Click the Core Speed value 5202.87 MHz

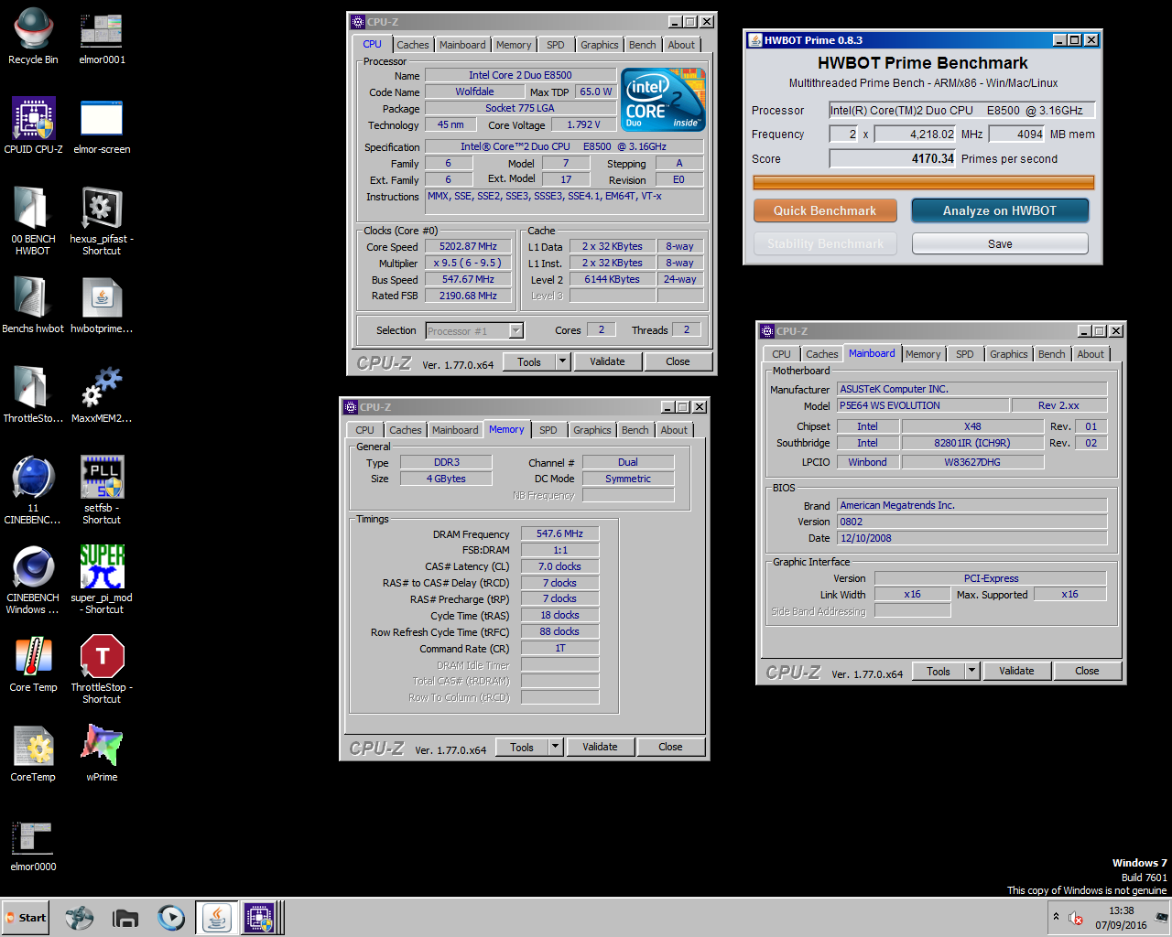pos(468,247)
